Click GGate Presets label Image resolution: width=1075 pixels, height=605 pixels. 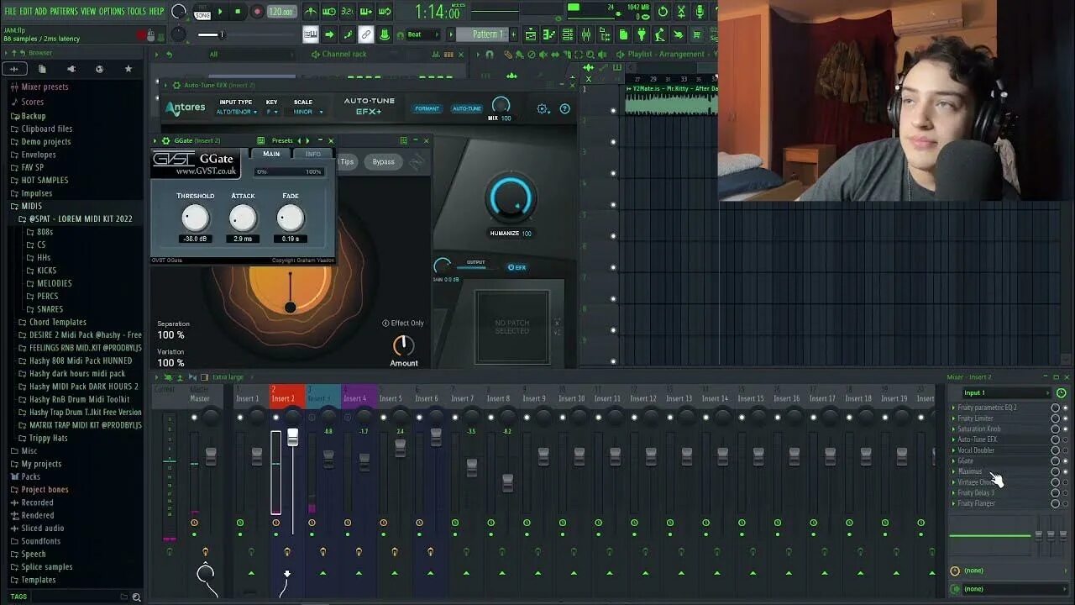pos(282,140)
